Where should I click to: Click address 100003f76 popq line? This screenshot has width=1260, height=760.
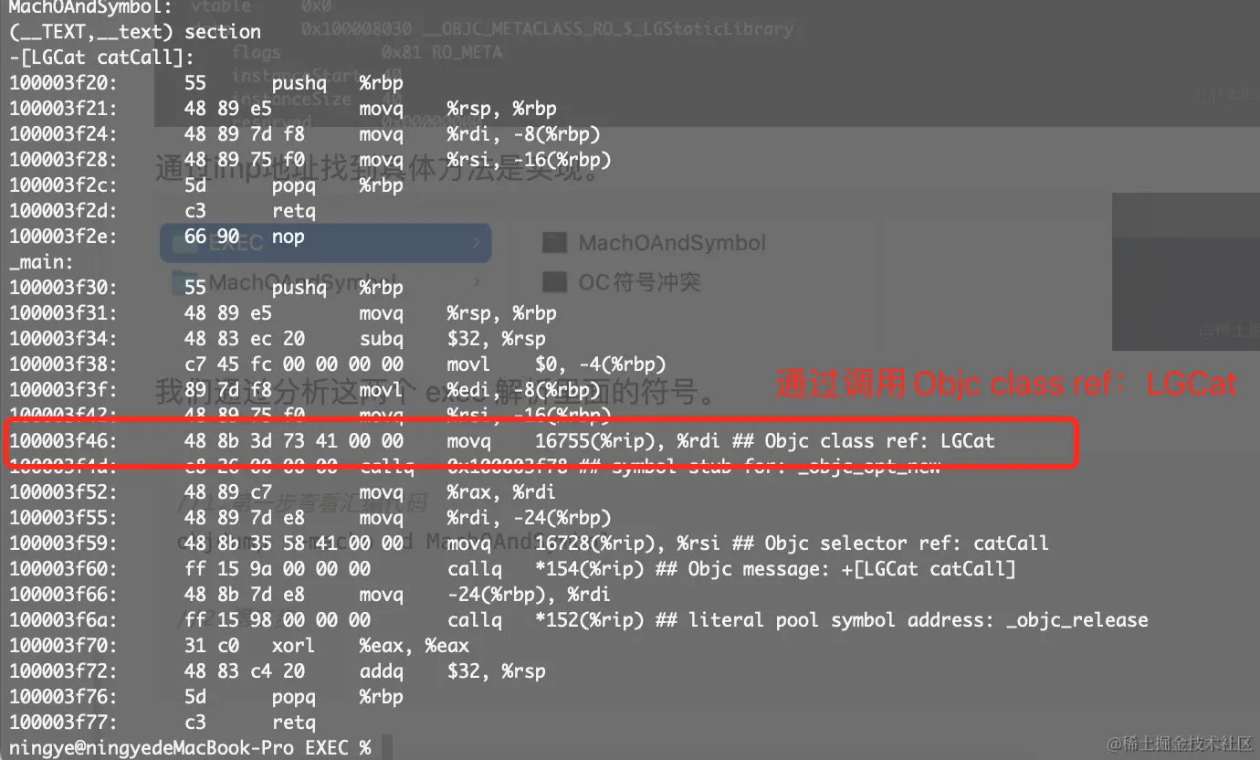point(206,697)
